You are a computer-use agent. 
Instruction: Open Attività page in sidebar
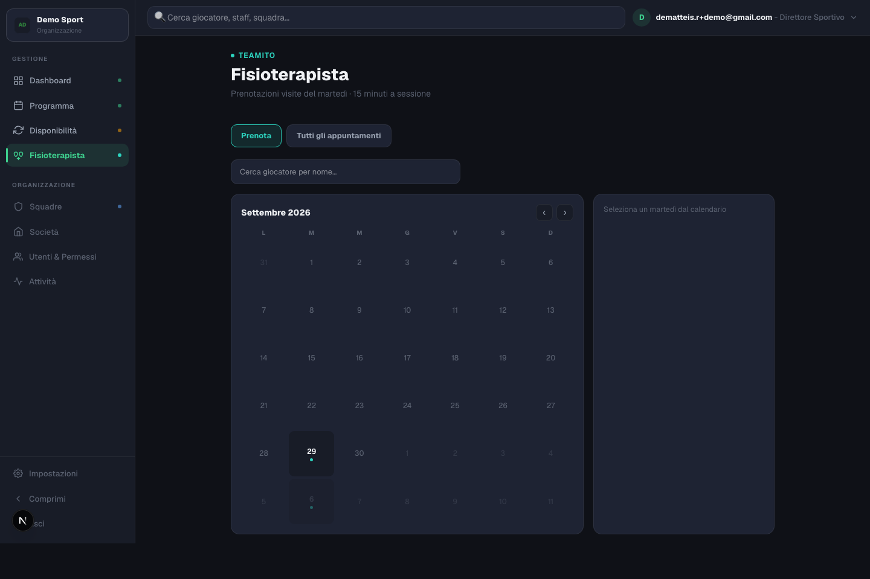67,281
